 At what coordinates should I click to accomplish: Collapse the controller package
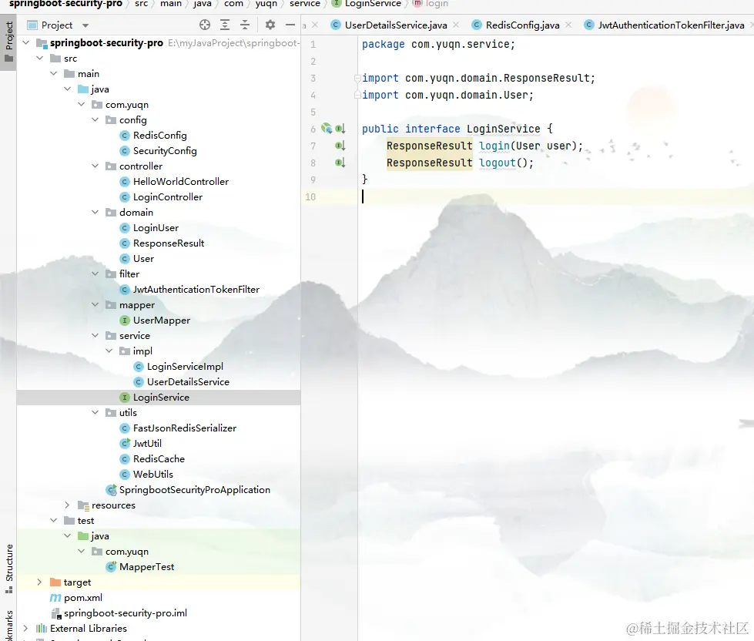96,166
